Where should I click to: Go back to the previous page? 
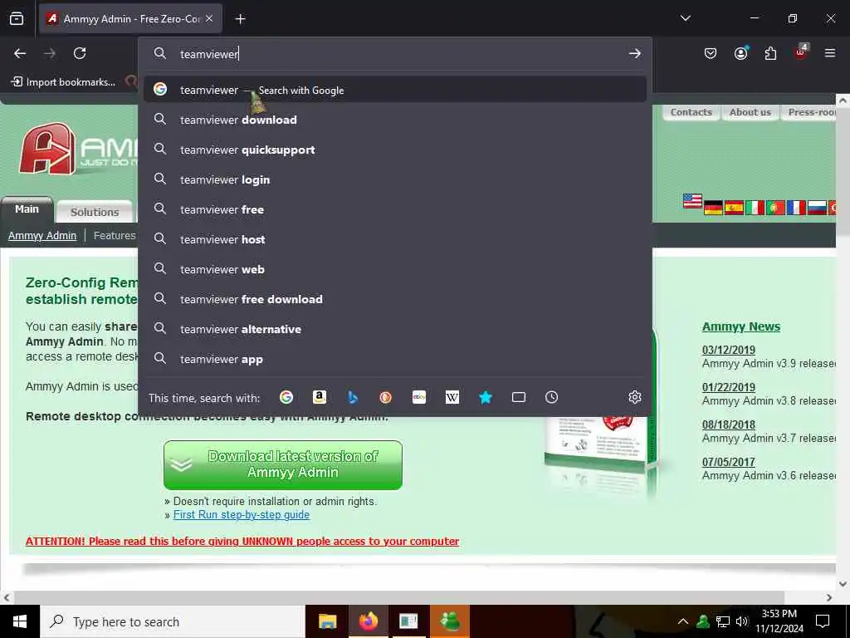[x=20, y=53]
